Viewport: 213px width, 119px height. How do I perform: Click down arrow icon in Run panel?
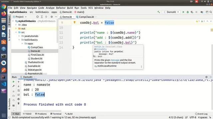[19, 86]
